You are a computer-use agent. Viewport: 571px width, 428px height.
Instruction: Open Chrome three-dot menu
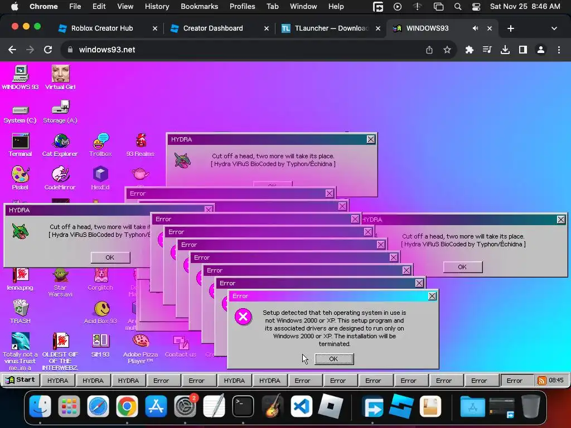point(559,50)
